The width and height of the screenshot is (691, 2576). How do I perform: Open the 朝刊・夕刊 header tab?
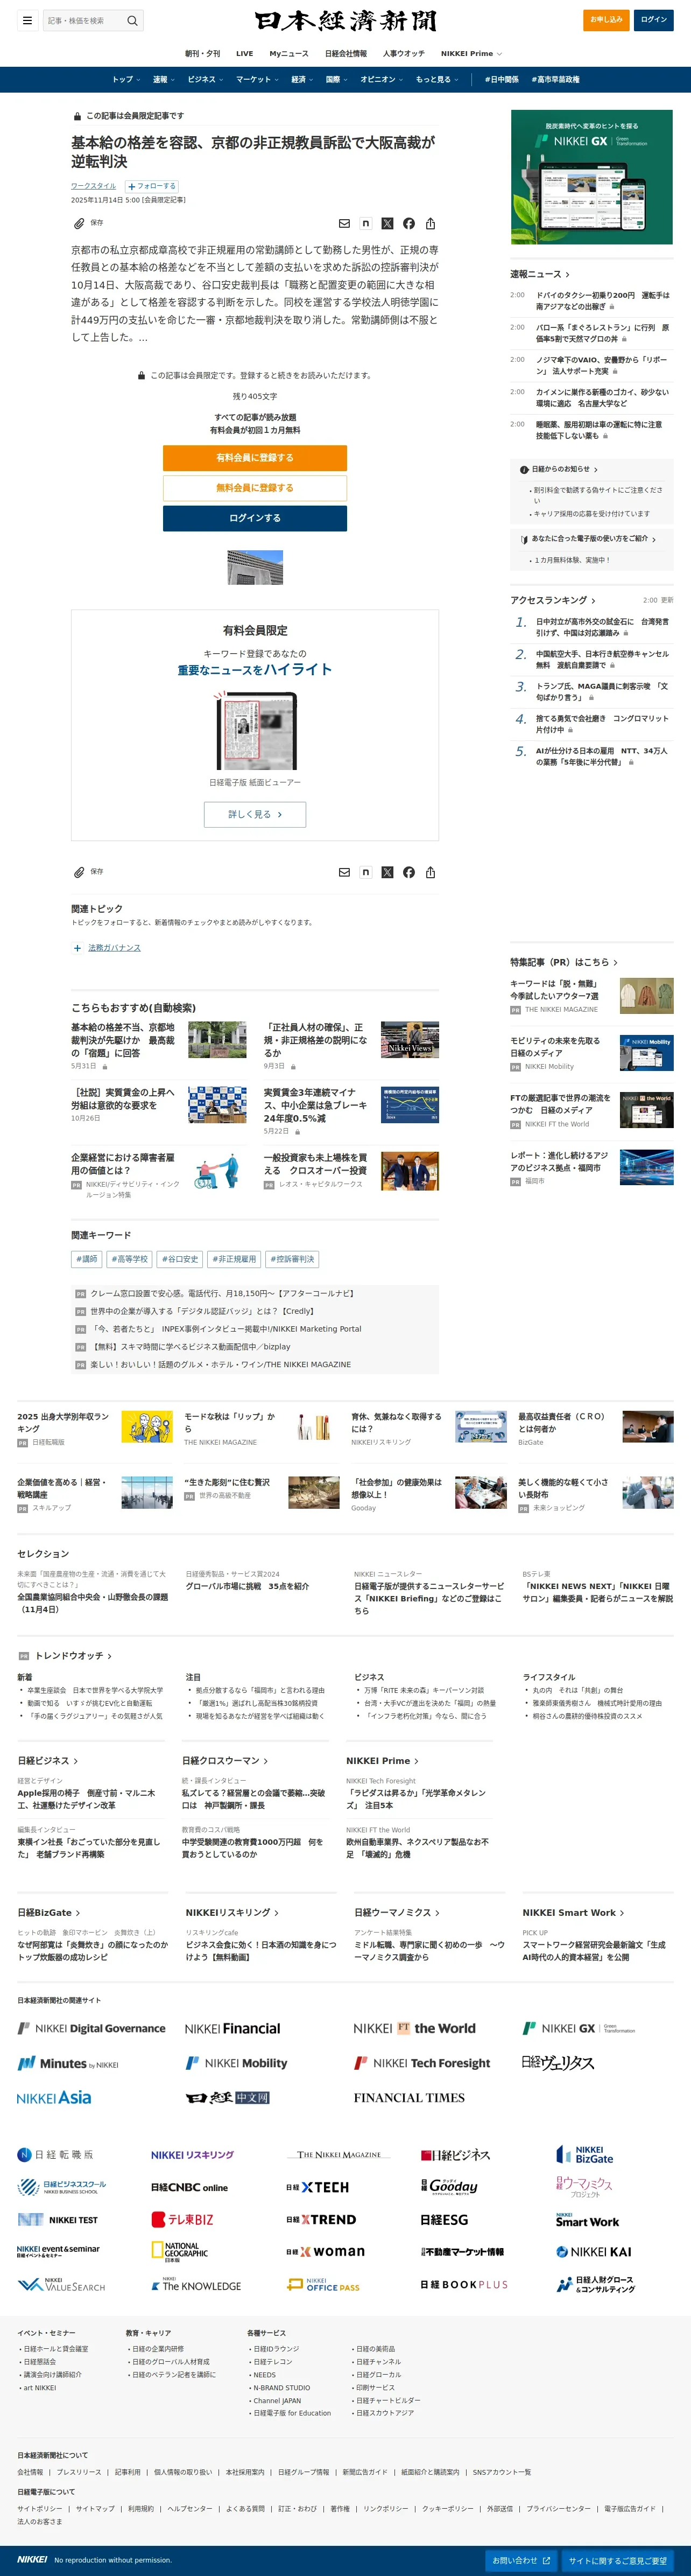point(202,54)
